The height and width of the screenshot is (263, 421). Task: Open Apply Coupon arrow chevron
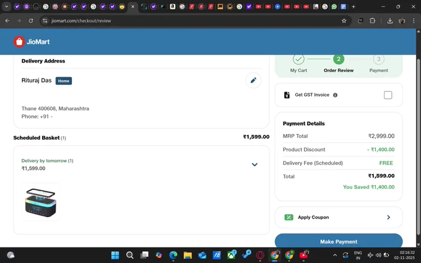tap(389, 217)
